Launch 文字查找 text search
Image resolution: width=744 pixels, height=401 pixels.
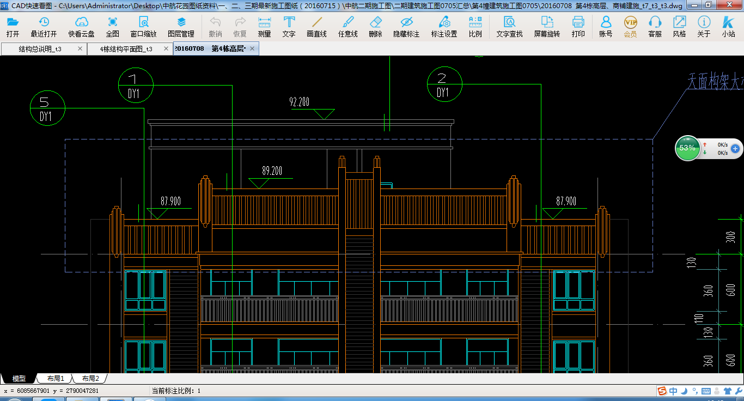point(509,26)
